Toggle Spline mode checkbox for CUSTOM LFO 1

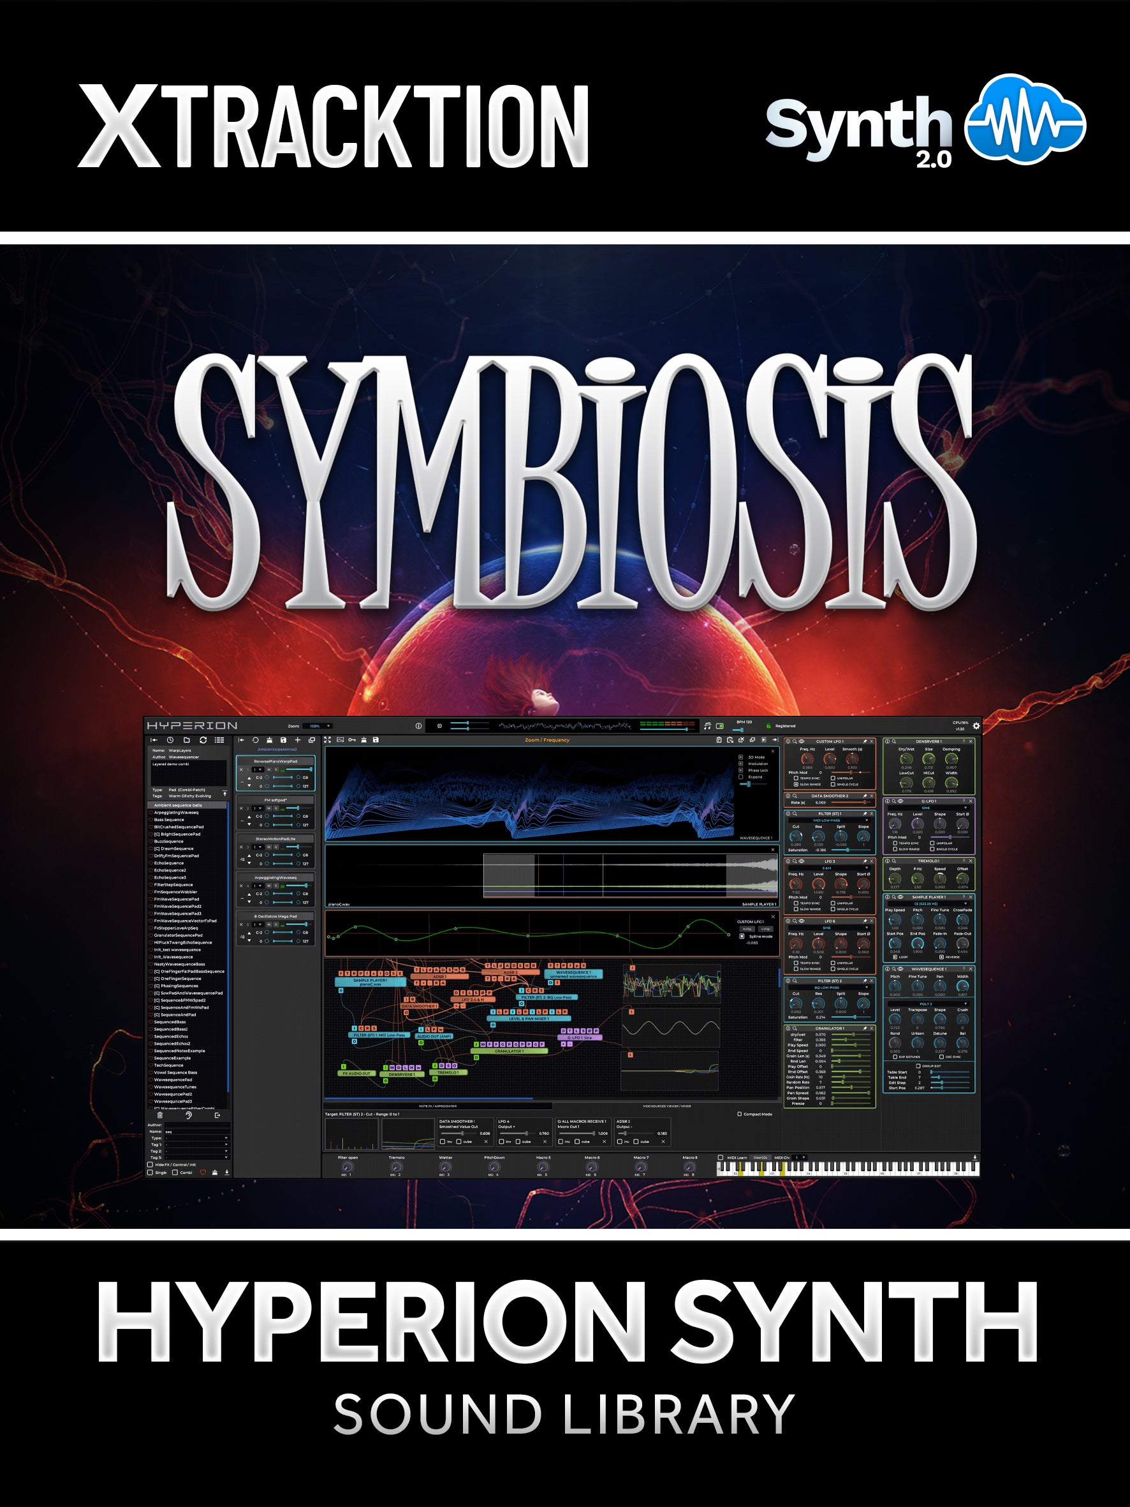click(742, 937)
